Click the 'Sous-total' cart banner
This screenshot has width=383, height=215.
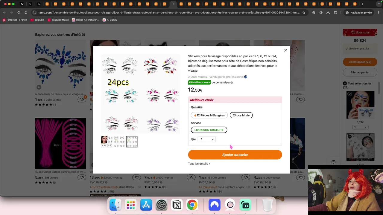click(360, 32)
